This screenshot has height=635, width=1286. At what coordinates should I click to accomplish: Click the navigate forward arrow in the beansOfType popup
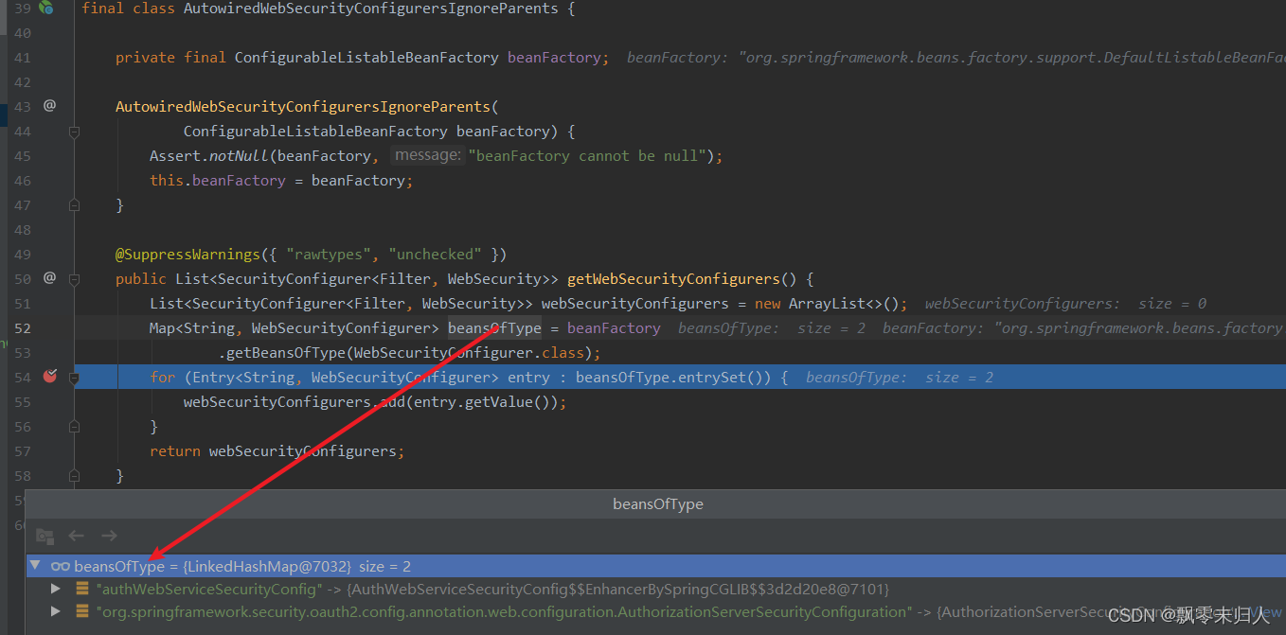[x=108, y=536]
